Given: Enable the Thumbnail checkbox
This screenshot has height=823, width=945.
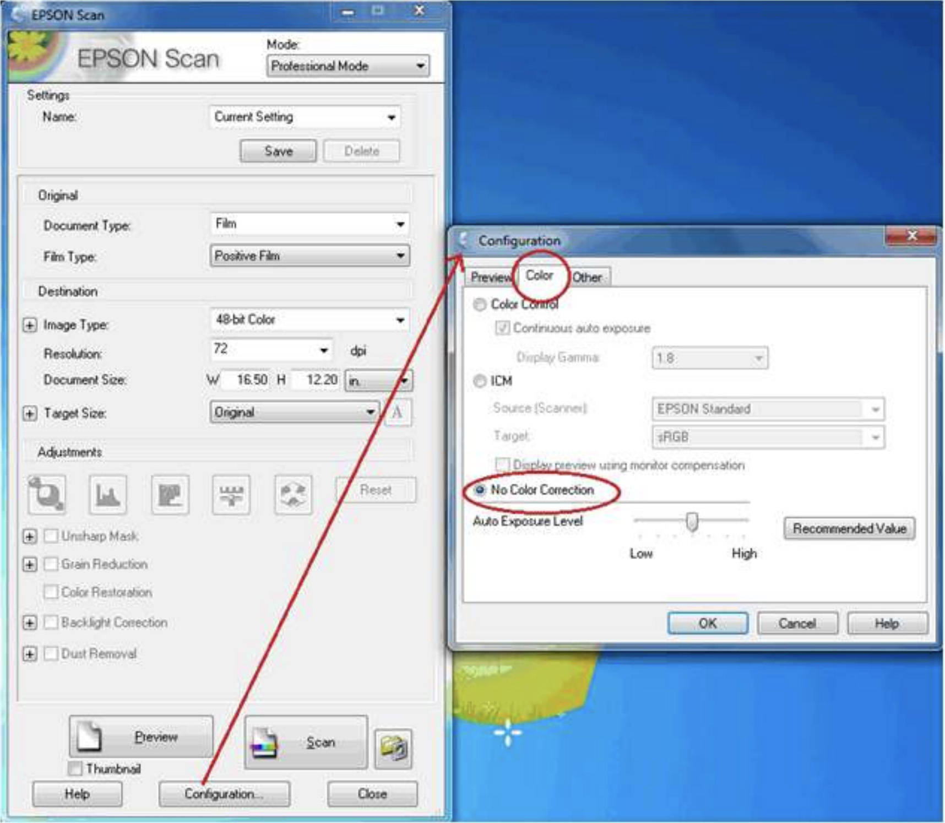Looking at the screenshot, I should click(x=75, y=768).
